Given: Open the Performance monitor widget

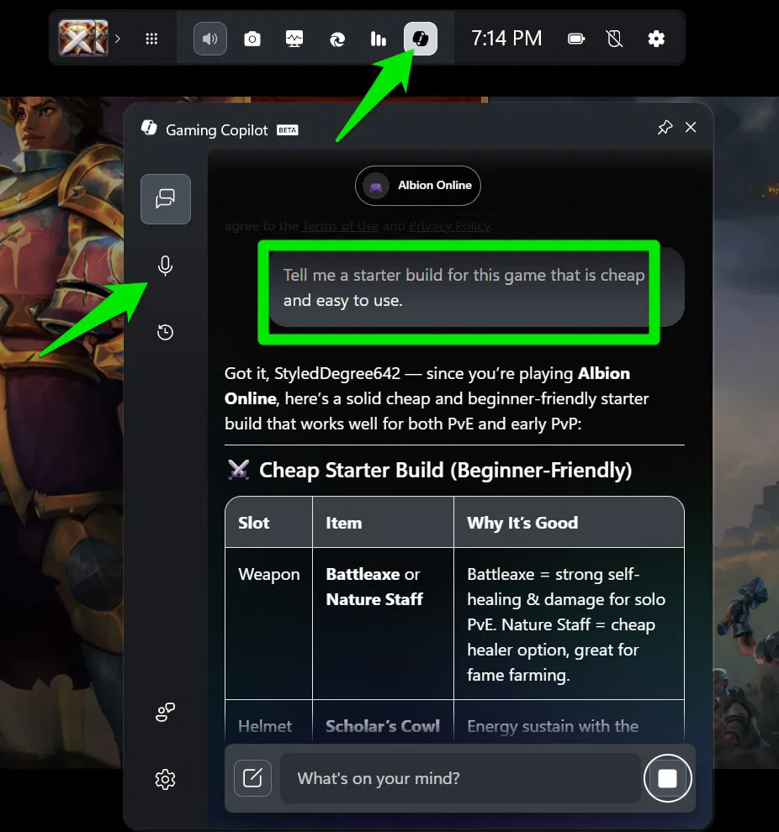Looking at the screenshot, I should [294, 38].
